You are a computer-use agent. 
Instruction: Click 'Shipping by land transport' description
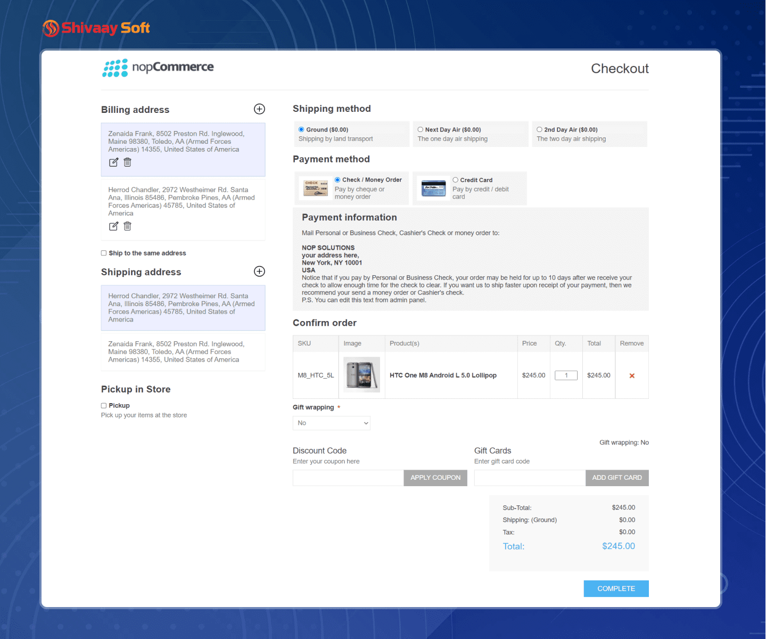click(335, 139)
